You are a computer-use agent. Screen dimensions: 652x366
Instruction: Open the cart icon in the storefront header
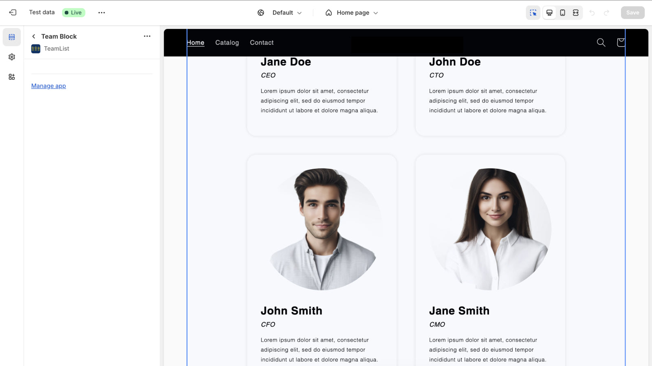click(621, 42)
